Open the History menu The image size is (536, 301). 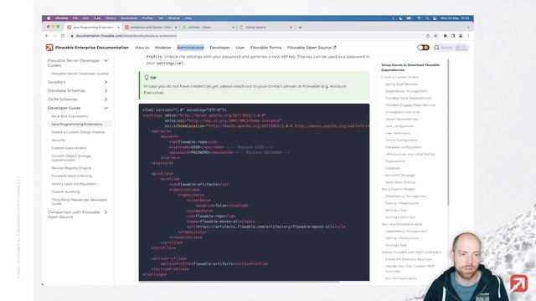[x=111, y=18]
